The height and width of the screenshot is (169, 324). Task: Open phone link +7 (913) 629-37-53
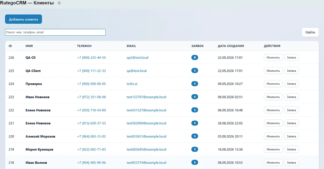tap(91, 123)
